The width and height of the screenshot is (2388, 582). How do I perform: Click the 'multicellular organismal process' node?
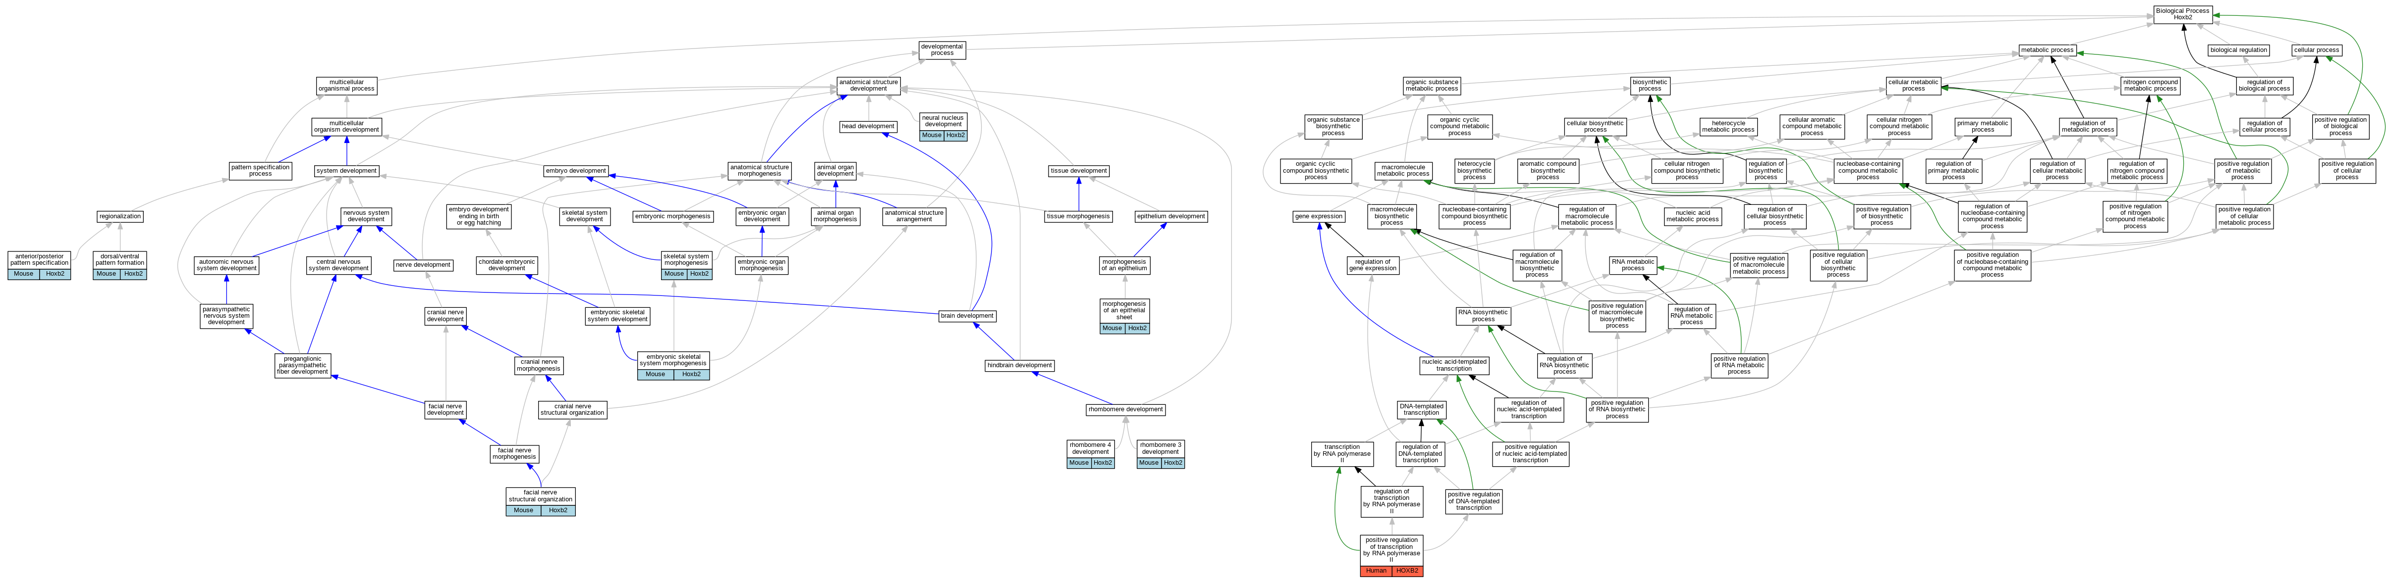point(346,86)
